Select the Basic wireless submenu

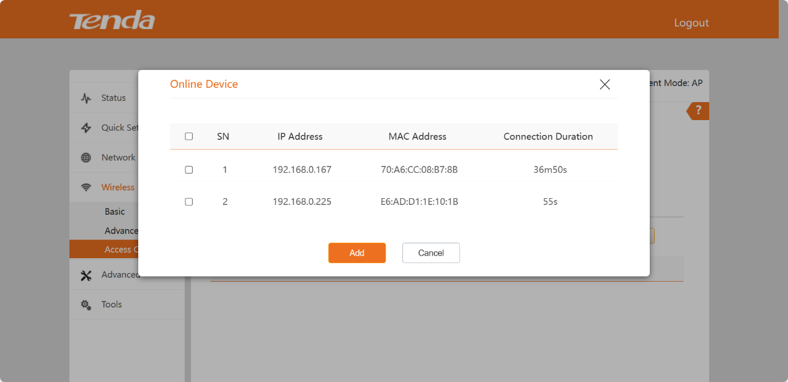pos(115,212)
